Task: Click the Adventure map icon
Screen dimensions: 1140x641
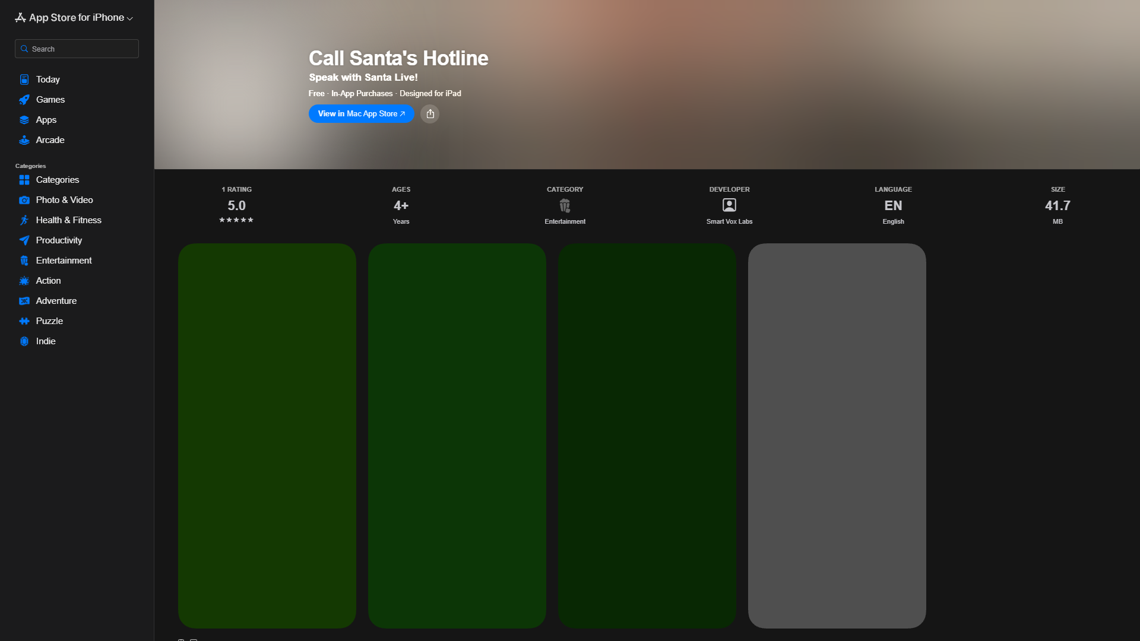Action: (24, 301)
